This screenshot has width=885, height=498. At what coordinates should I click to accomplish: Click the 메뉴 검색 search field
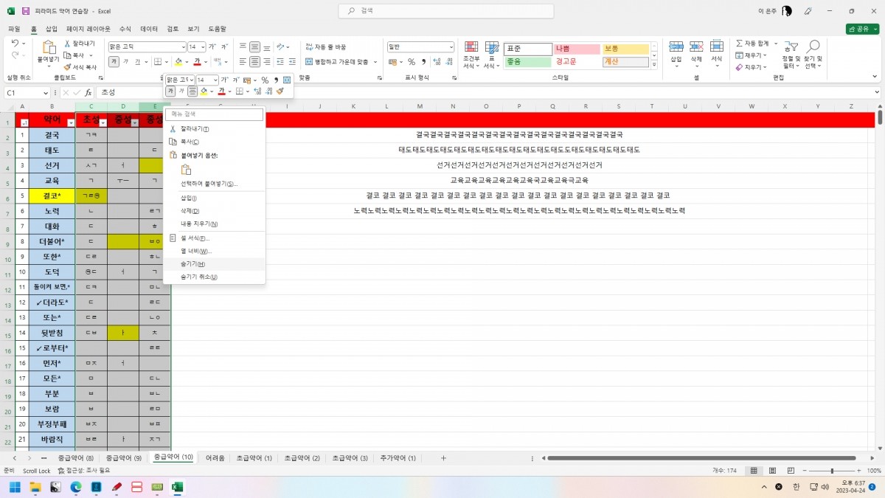click(214, 114)
